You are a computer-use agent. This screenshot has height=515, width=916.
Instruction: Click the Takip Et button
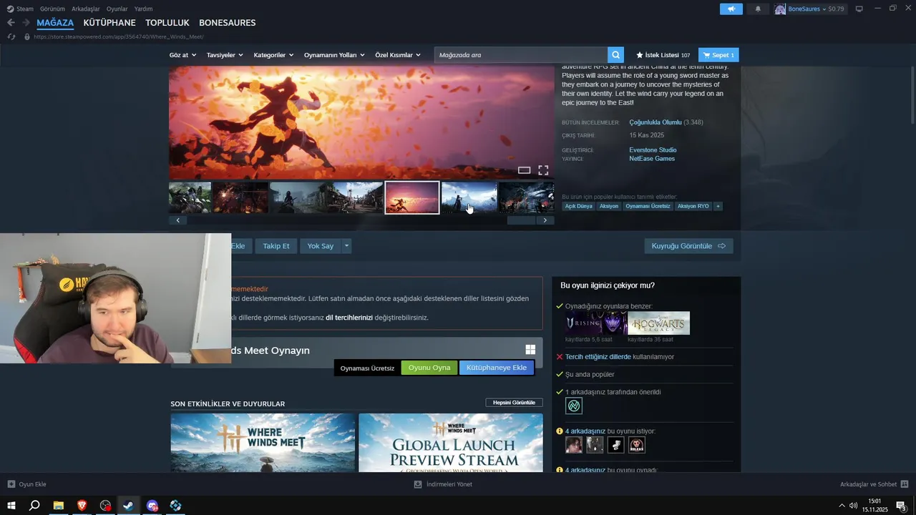point(276,245)
